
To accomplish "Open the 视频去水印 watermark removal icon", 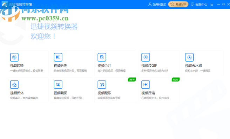I will [189, 57].
